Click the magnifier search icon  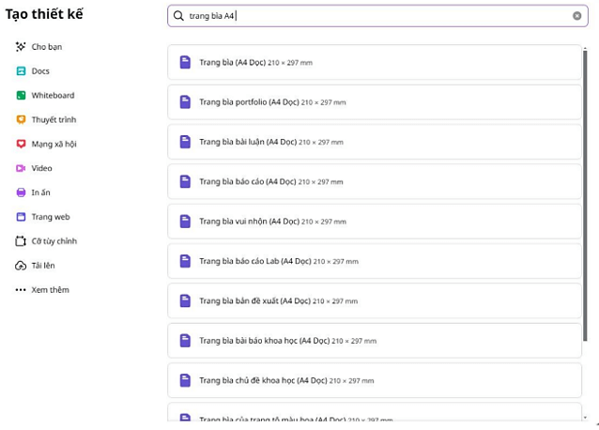pos(178,16)
